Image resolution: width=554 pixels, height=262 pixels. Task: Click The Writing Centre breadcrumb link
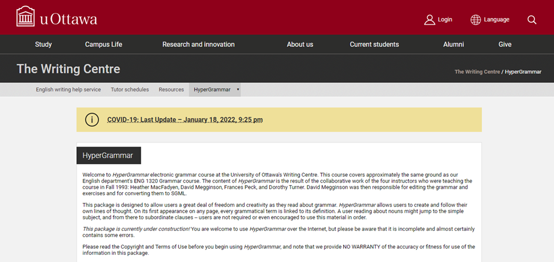(477, 72)
